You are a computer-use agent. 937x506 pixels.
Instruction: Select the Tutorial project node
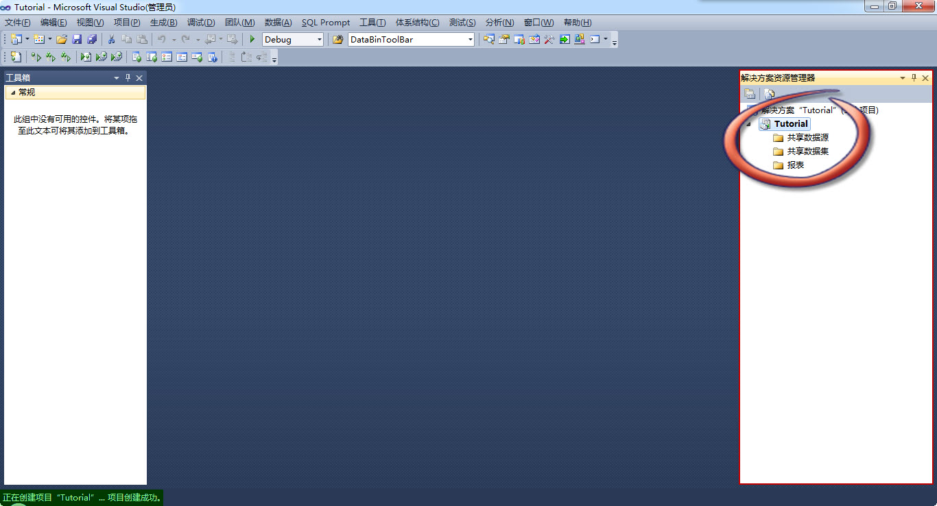(785, 124)
